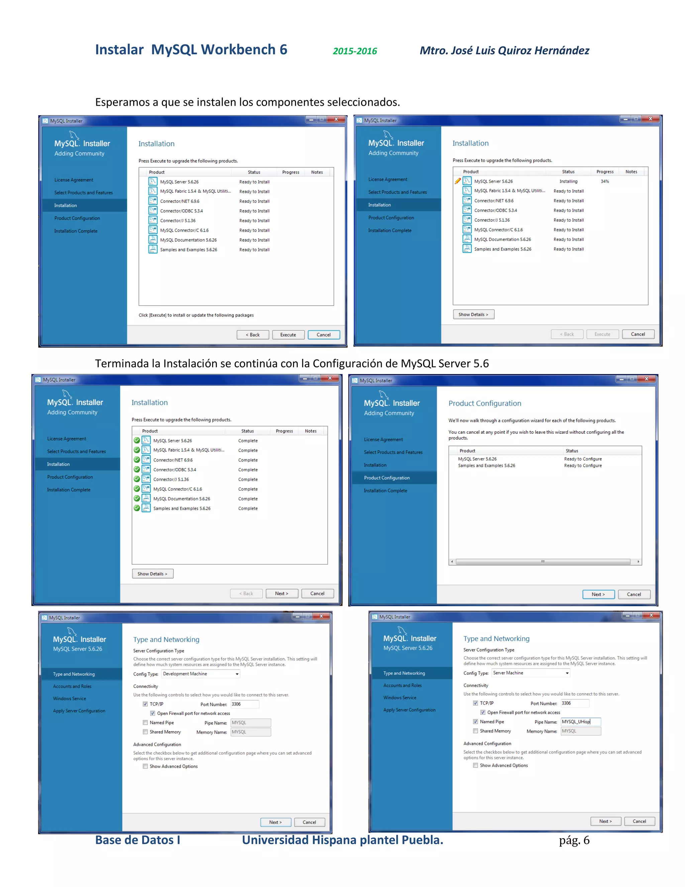Image resolution: width=685 pixels, height=887 pixels.
Task: Open Config Type dropdown showing Server Machine
Action: point(531,673)
